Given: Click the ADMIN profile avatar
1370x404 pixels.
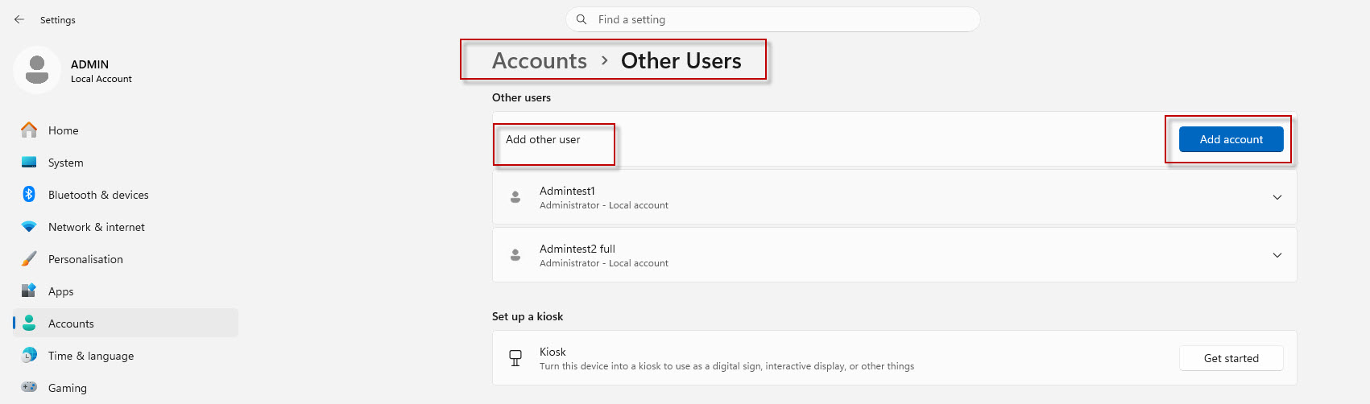Looking at the screenshot, I should click(x=37, y=70).
